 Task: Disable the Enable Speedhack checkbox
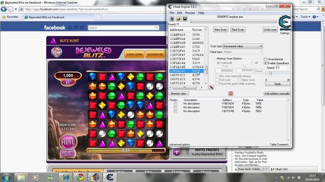[x=265, y=63]
